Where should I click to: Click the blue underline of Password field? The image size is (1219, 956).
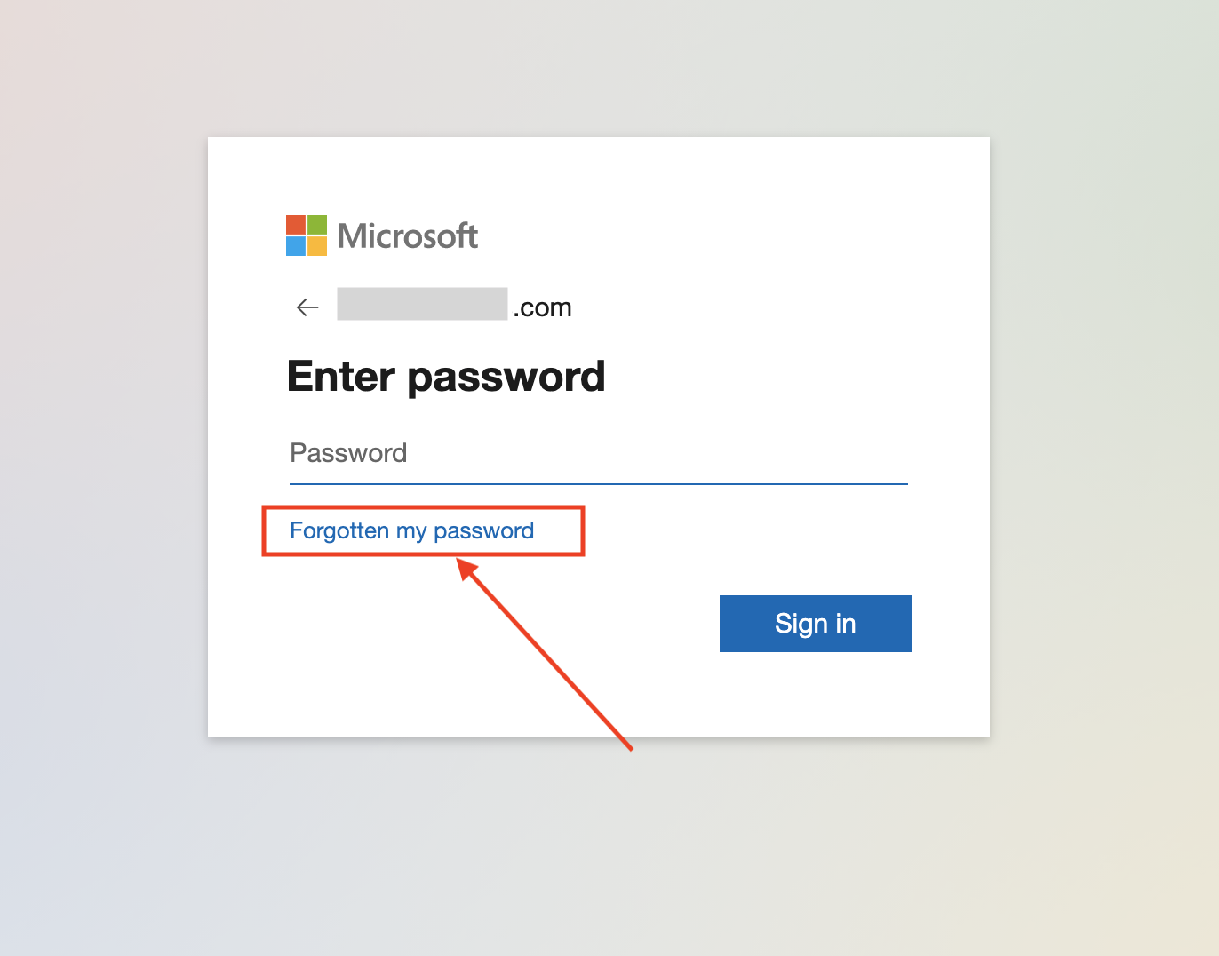tap(599, 484)
